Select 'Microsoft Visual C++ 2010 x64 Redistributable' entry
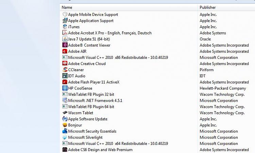This screenshot has height=153, width=255. point(118,143)
